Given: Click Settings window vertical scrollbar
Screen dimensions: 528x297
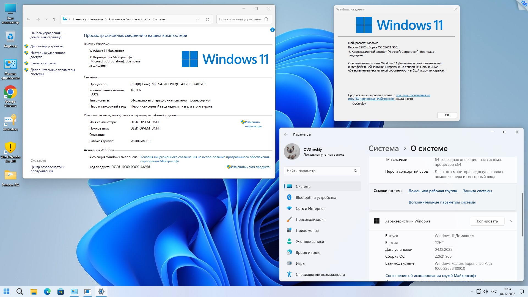Looking at the screenshot, I should click(x=522, y=215).
